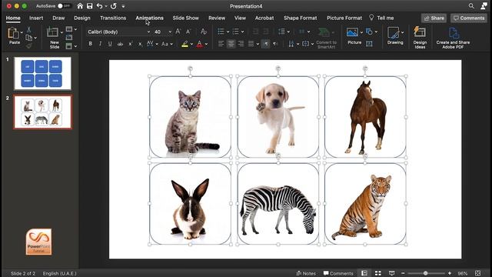Click the Comments button in ribbon

tap(469, 18)
